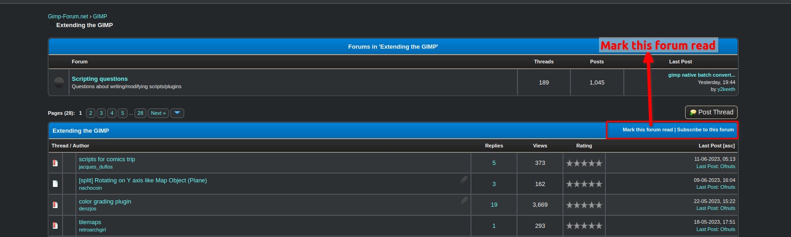This screenshot has width=791, height=237.
Task: Click 'Mark this forum read' link
Action: click(647, 130)
